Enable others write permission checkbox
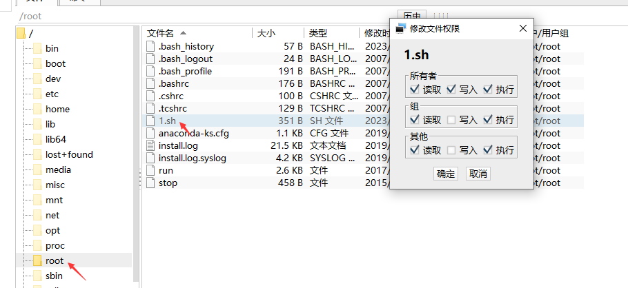 coord(451,150)
